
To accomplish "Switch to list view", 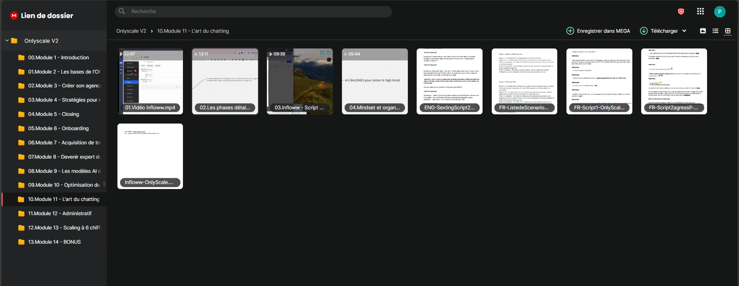I will 715,31.
